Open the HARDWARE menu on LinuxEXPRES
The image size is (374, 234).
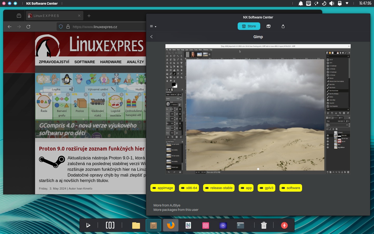coord(111,62)
